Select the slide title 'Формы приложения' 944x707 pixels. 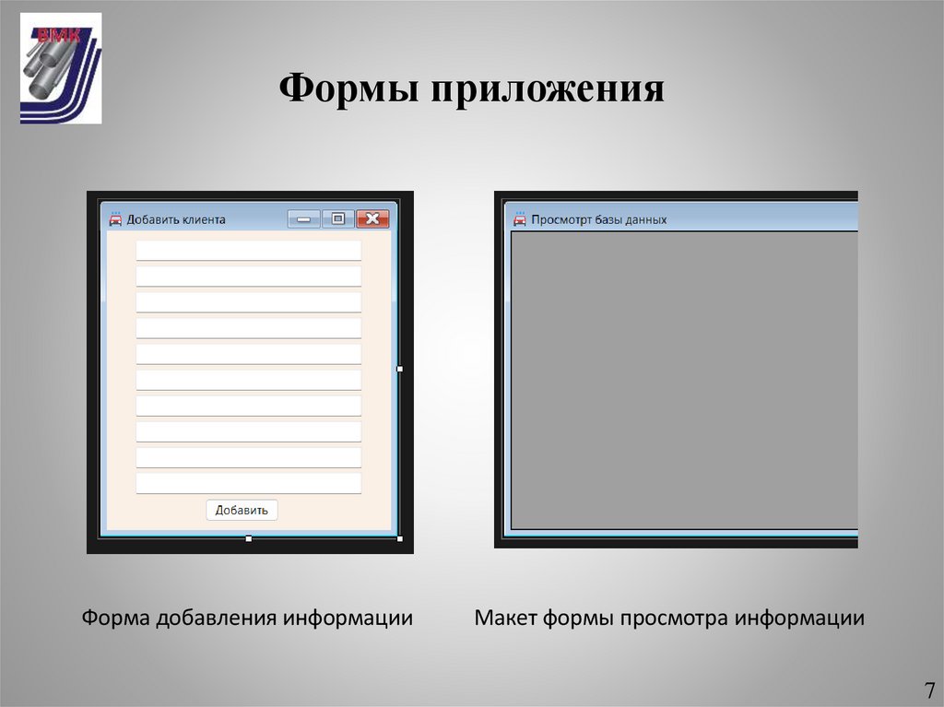click(x=472, y=87)
